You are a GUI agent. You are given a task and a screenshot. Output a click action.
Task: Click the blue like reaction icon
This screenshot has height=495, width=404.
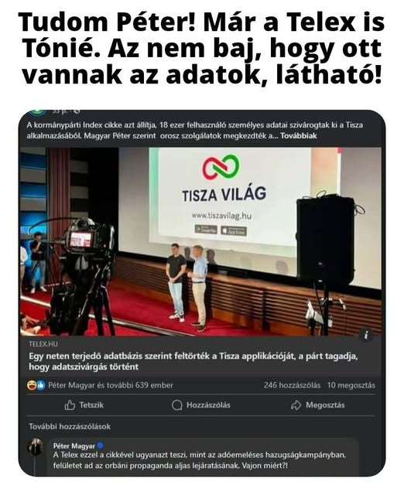tap(40, 385)
